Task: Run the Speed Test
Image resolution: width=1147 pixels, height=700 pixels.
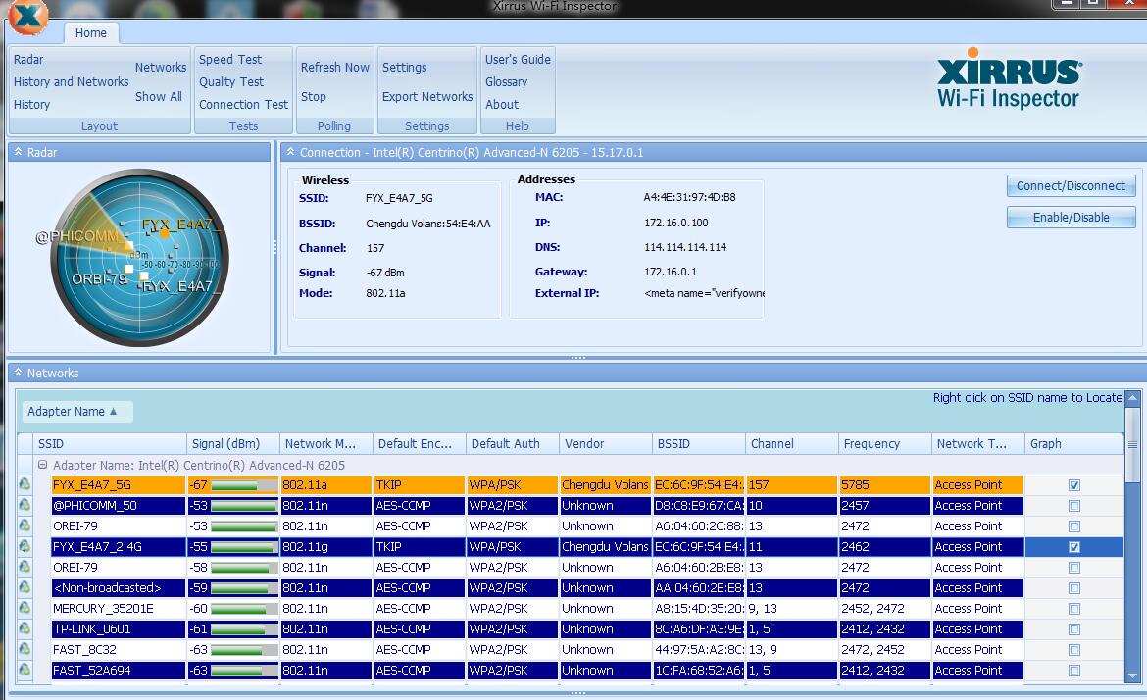Action: pyautogui.click(x=230, y=59)
